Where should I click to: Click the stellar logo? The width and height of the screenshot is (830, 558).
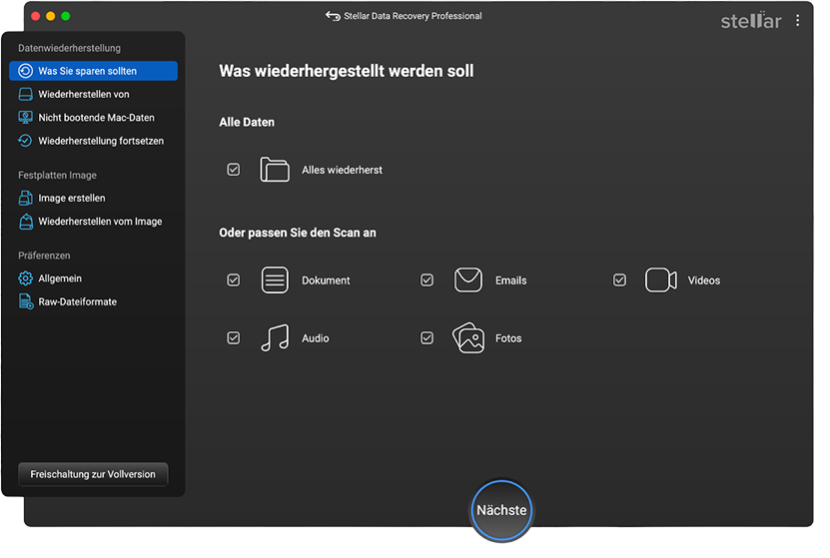pyautogui.click(x=751, y=20)
